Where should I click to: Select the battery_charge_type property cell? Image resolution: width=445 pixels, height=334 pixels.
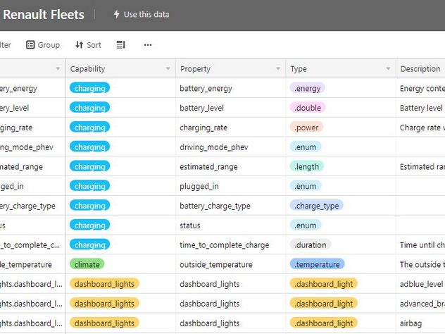pos(231,206)
